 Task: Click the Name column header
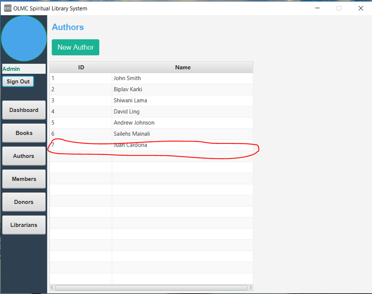[x=182, y=67]
